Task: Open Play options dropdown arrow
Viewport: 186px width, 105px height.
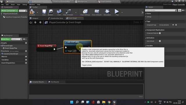Action: pos(122,13)
